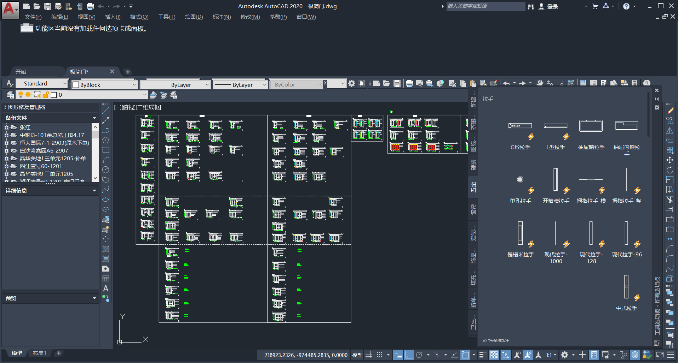Add a new drawing tab with plus

128,72
